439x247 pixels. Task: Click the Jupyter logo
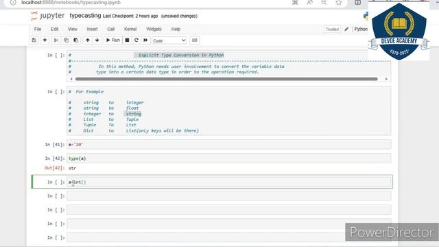[47, 16]
